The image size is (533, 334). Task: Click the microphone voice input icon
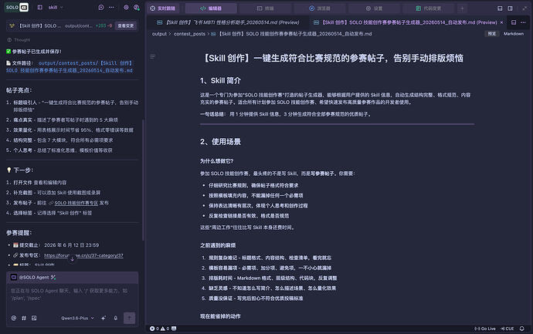tap(116, 318)
